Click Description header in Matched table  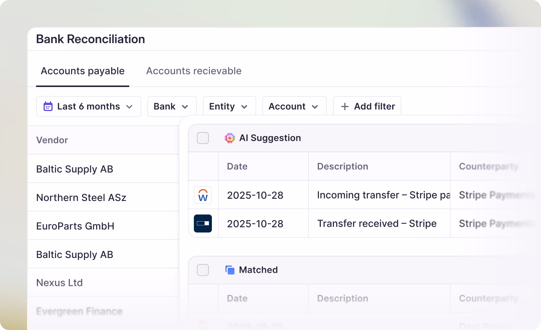[x=343, y=298]
